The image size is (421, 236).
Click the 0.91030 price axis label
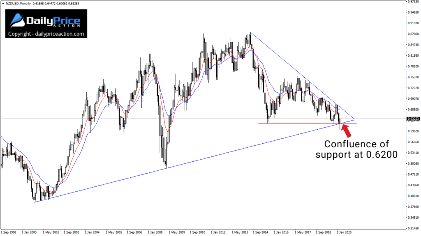(414, 23)
